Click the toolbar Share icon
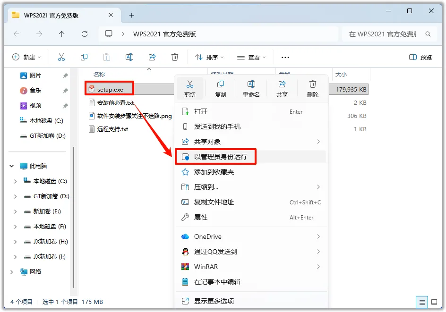 tap(152, 57)
